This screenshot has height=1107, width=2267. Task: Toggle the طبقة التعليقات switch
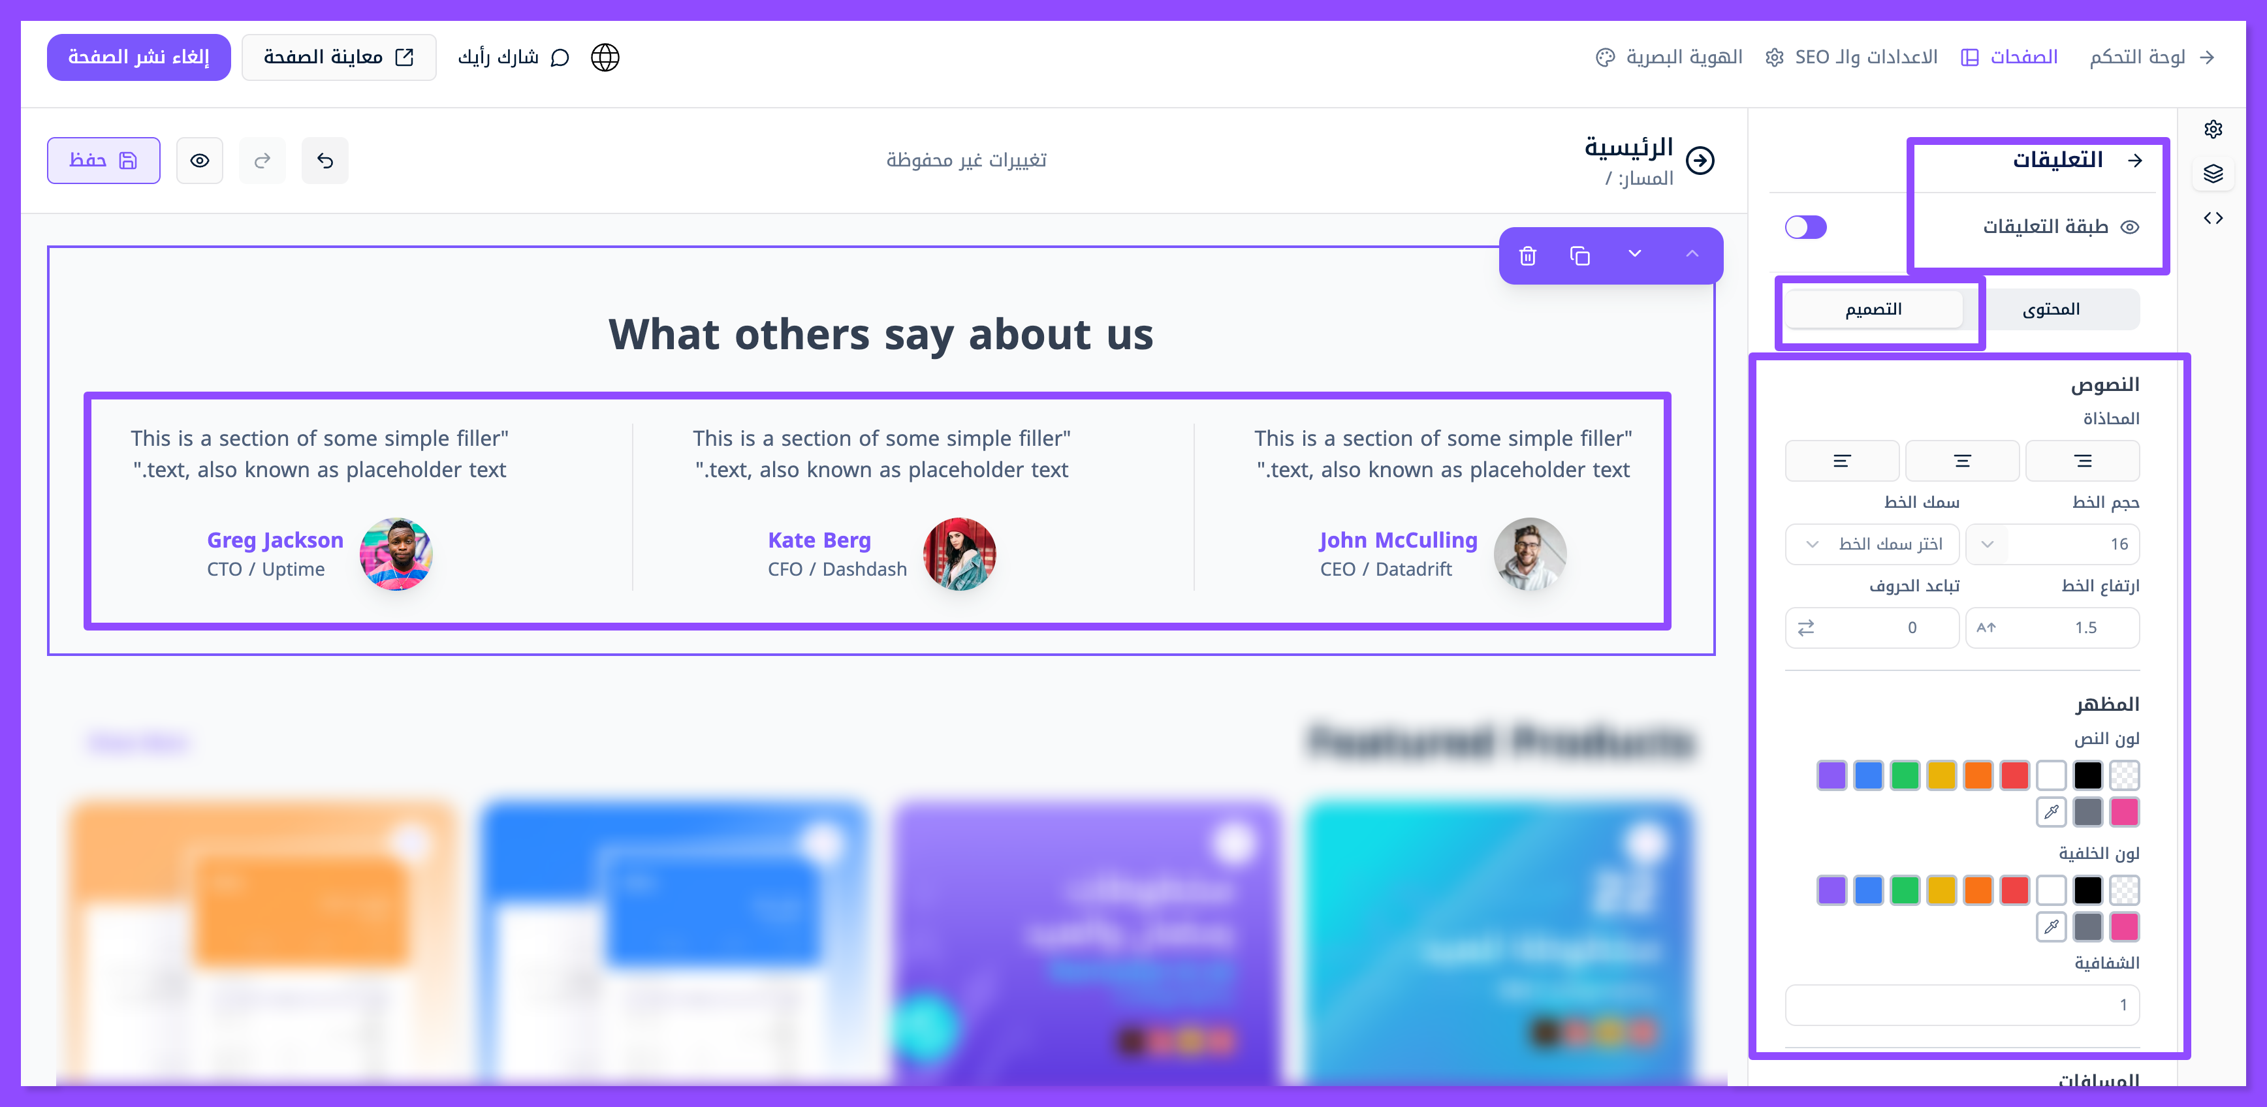[x=1805, y=227]
